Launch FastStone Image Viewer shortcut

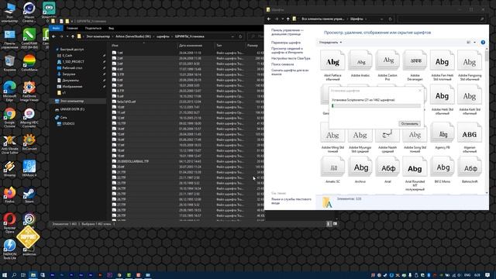(x=29, y=91)
